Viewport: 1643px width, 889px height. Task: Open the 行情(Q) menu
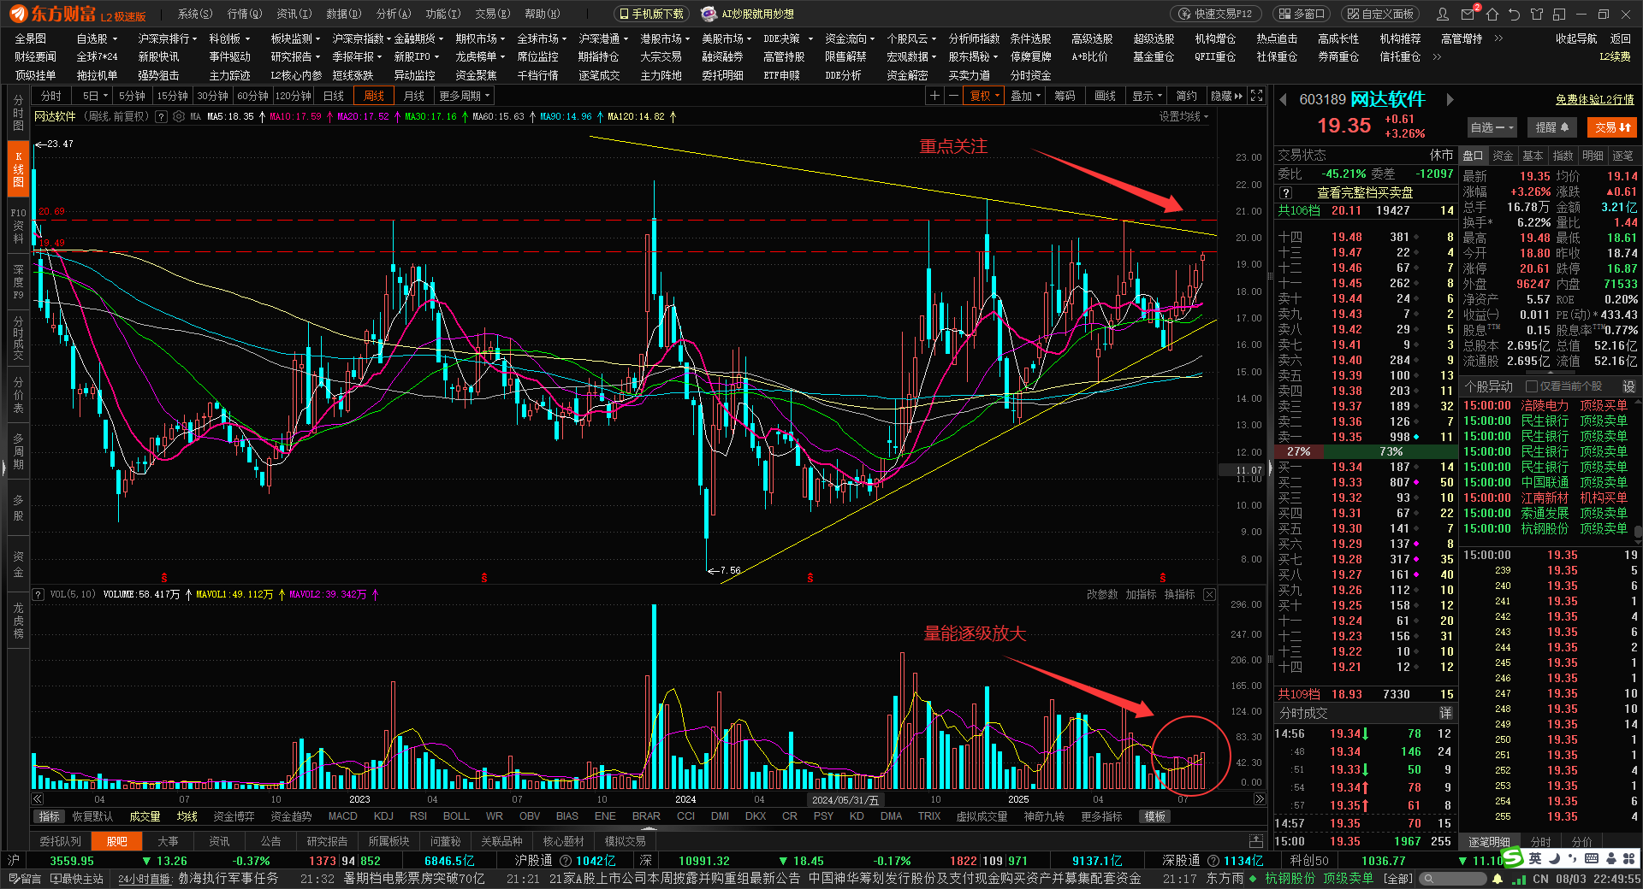(244, 14)
